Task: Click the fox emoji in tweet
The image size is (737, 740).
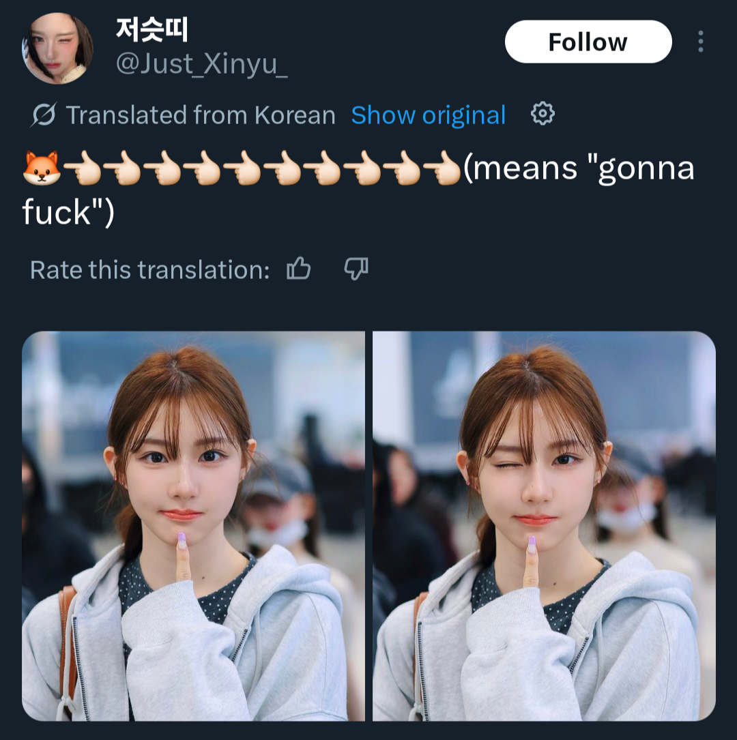Action: pos(42,168)
